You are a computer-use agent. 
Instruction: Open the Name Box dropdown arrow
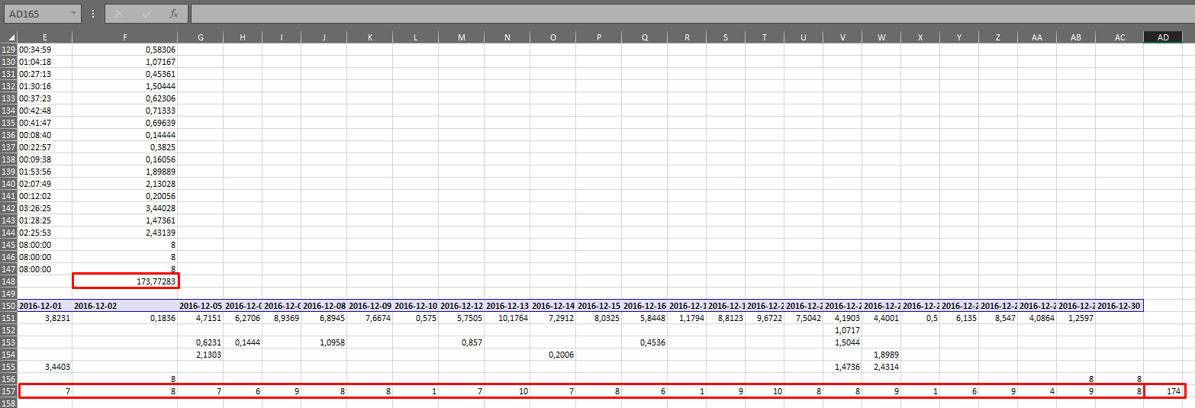point(73,14)
